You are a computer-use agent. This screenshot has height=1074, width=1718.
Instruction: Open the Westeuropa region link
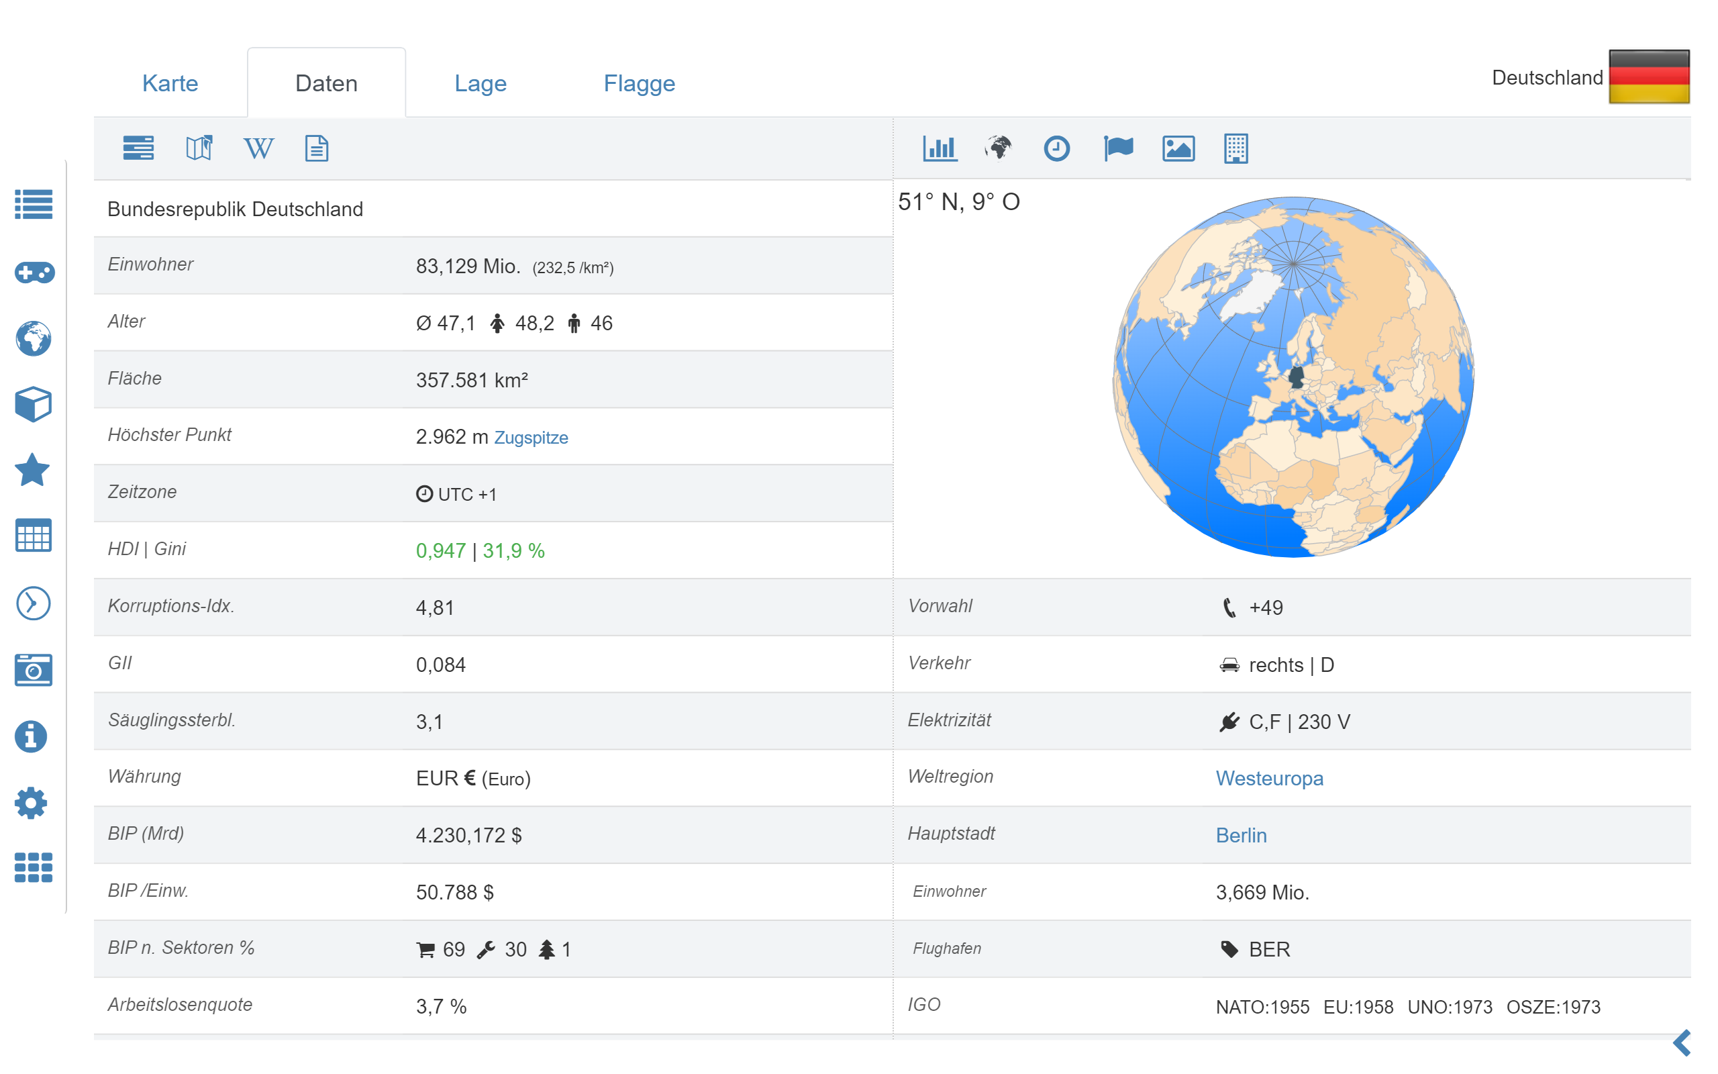click(x=1268, y=778)
